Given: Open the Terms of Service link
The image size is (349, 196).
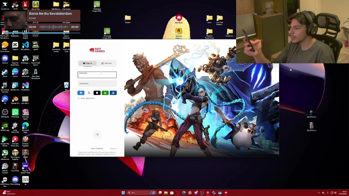Looking at the screenshot, I should (x=103, y=154).
